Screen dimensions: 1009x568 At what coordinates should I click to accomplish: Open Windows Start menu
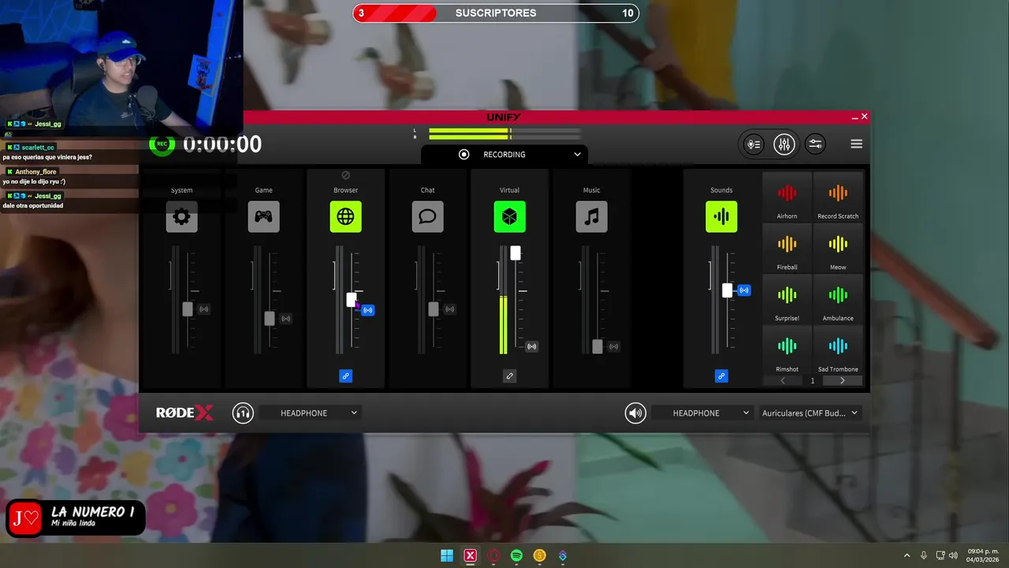(447, 555)
